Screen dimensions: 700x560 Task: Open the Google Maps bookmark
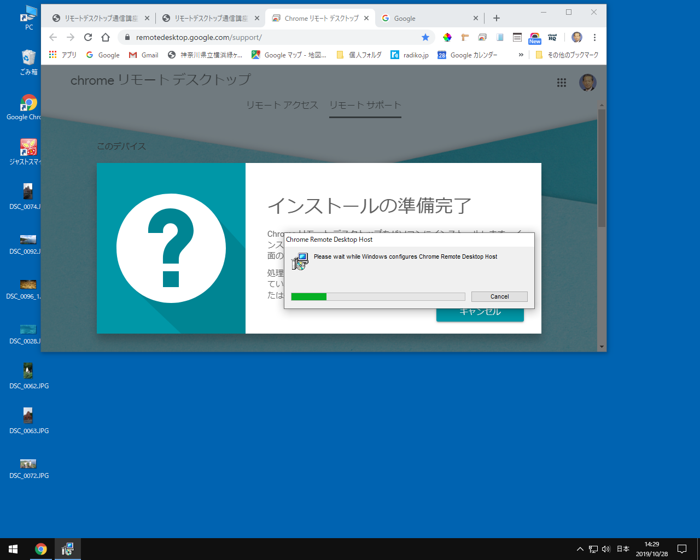pos(289,55)
